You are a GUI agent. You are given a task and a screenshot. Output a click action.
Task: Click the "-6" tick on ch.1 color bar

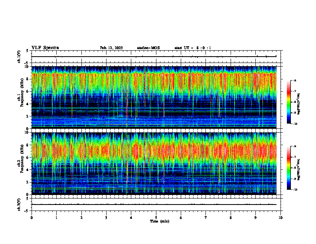tap(295, 80)
